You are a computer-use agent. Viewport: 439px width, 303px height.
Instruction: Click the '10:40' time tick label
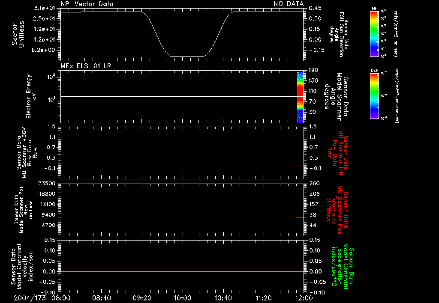click(x=223, y=298)
